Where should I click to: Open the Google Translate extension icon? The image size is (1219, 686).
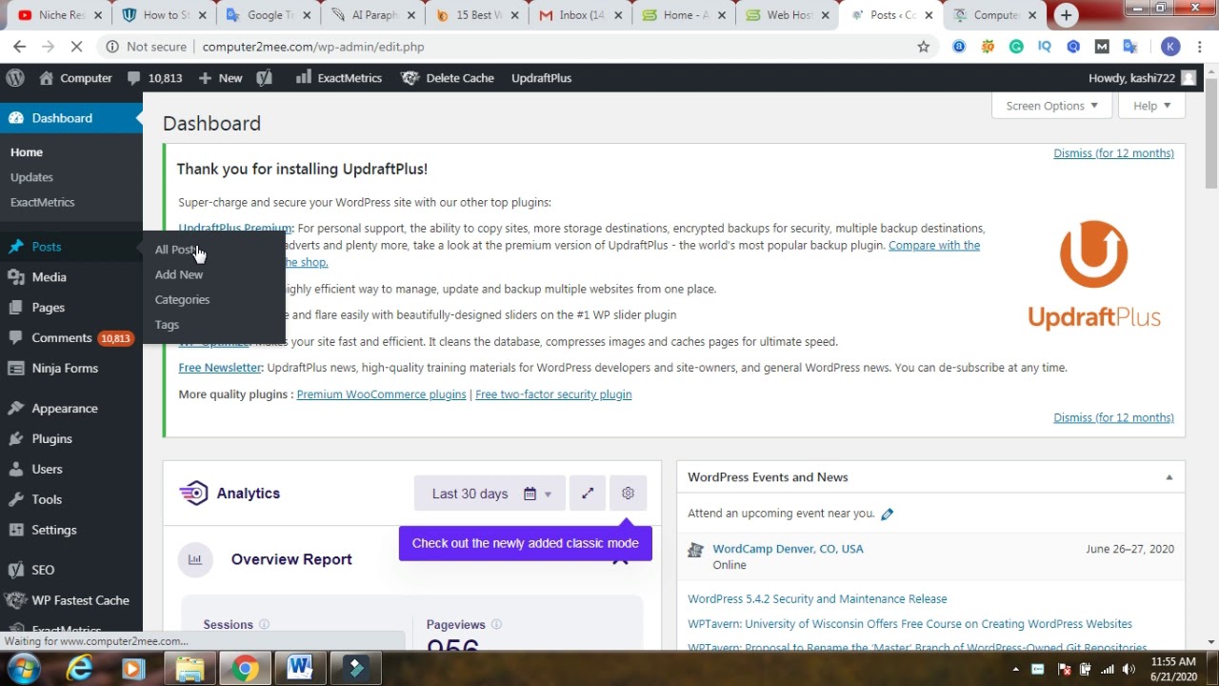click(x=1130, y=47)
